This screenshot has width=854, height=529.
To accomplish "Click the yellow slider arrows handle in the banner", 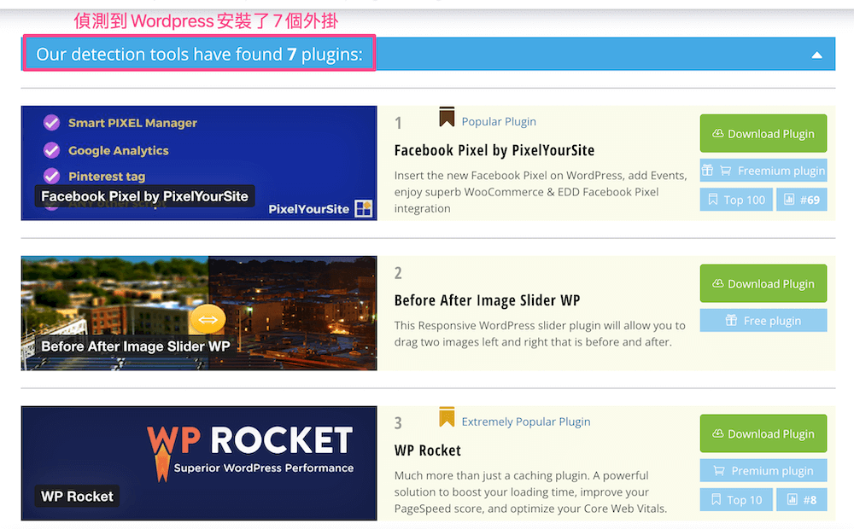I will [208, 319].
